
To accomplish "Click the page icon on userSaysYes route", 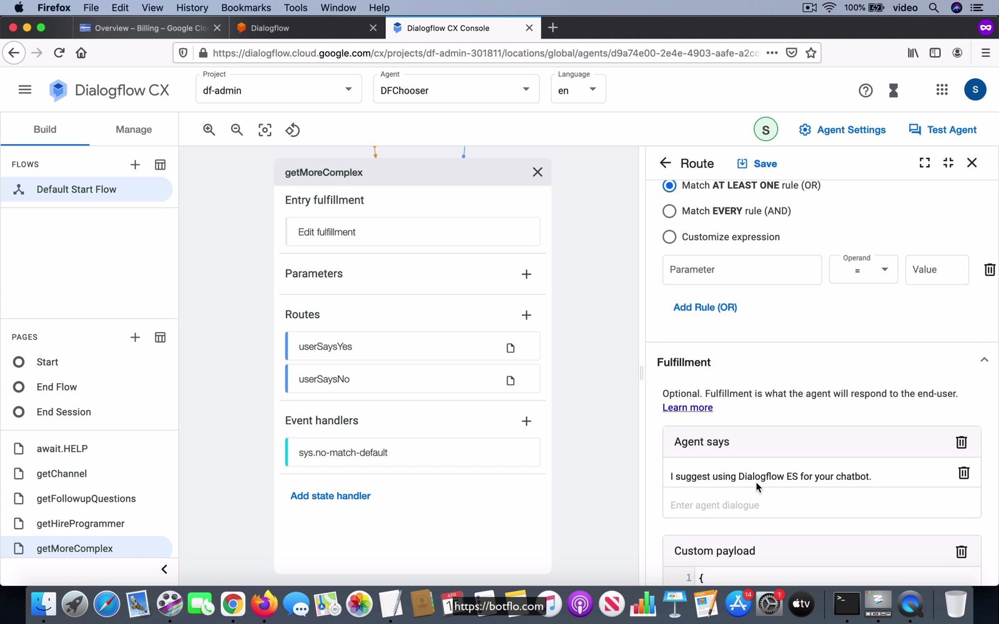I will (511, 348).
